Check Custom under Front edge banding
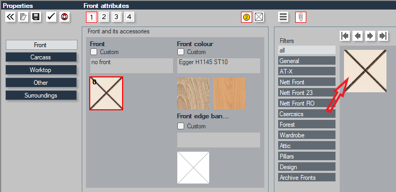This screenshot has height=192, width=396. pos(180,126)
